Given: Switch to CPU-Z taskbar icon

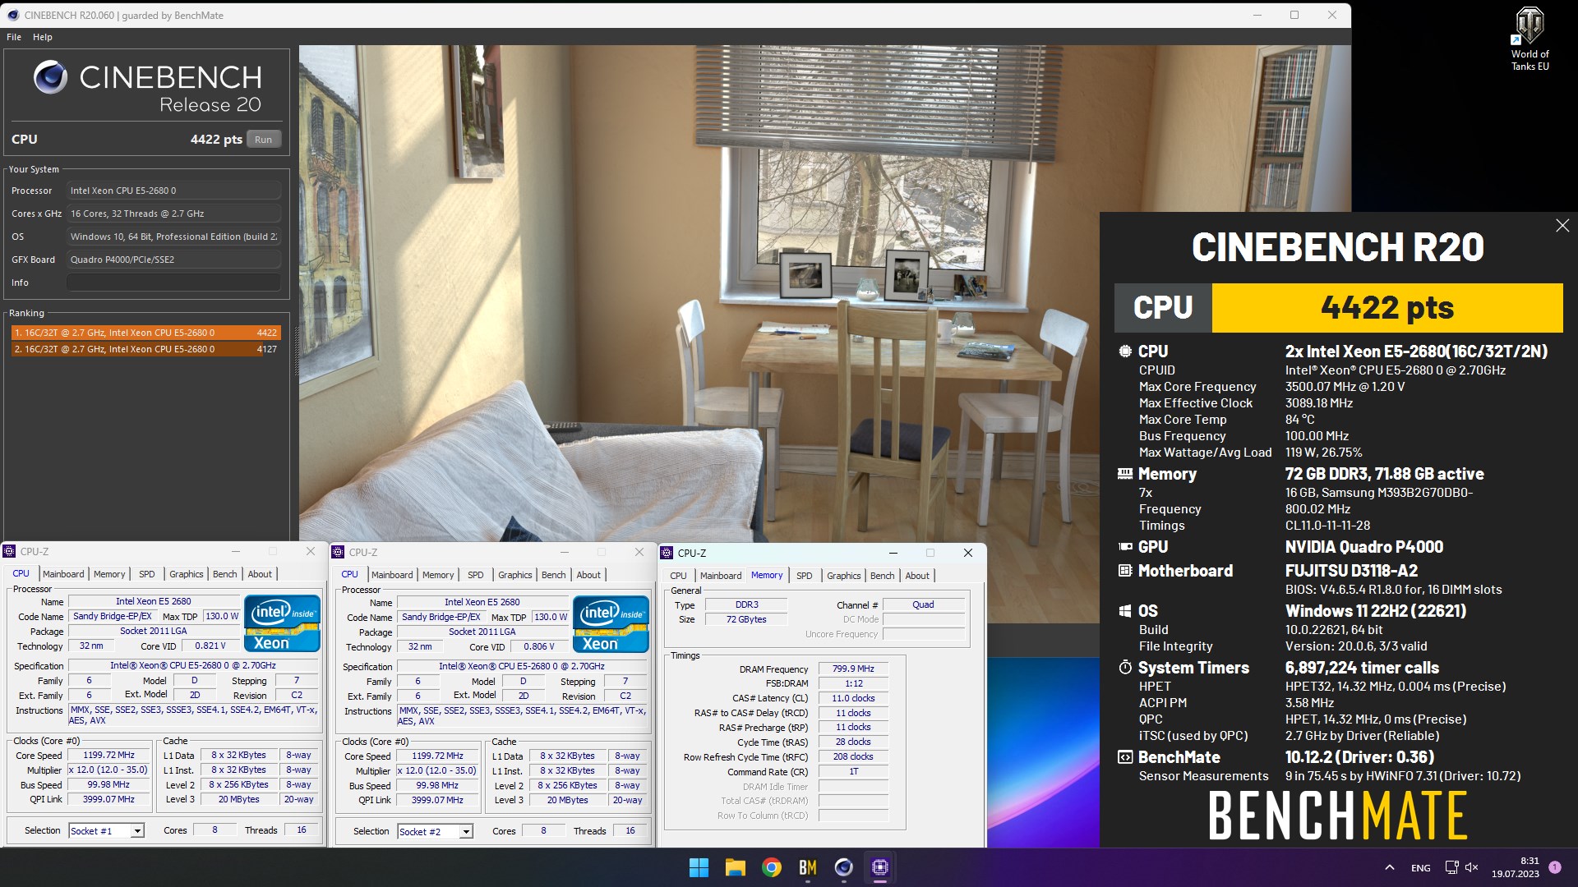Looking at the screenshot, I should [x=879, y=867].
